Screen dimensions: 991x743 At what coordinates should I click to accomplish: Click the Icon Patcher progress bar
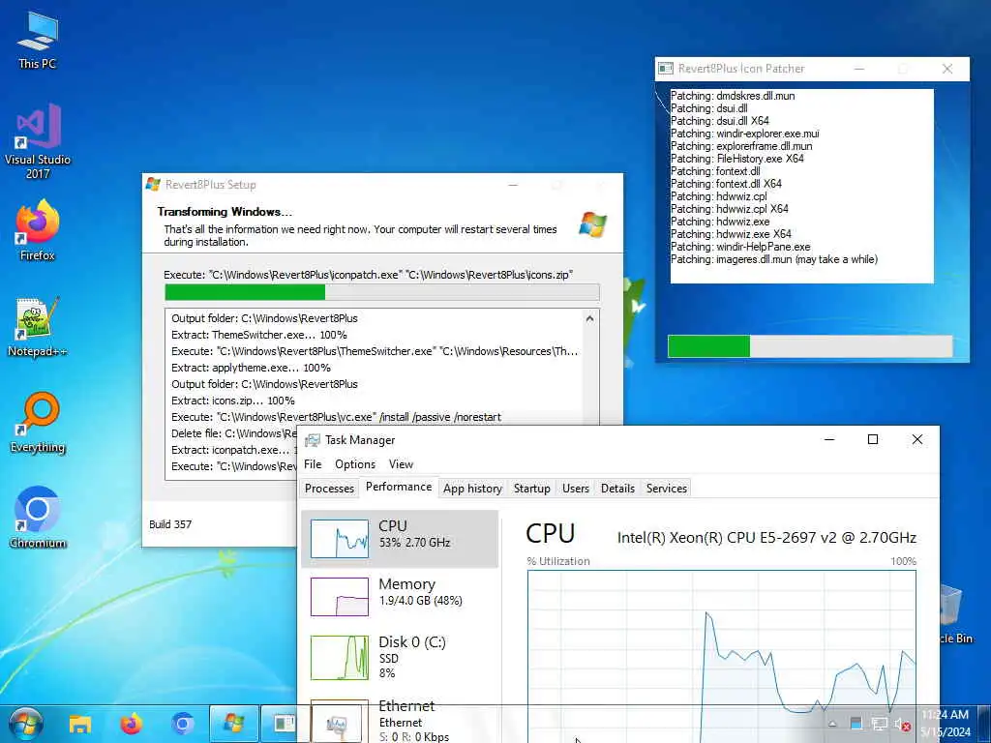click(810, 346)
